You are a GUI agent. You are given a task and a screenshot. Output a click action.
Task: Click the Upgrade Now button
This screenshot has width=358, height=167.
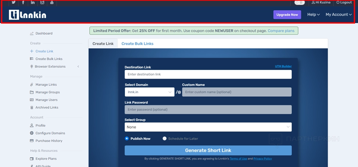click(x=287, y=15)
